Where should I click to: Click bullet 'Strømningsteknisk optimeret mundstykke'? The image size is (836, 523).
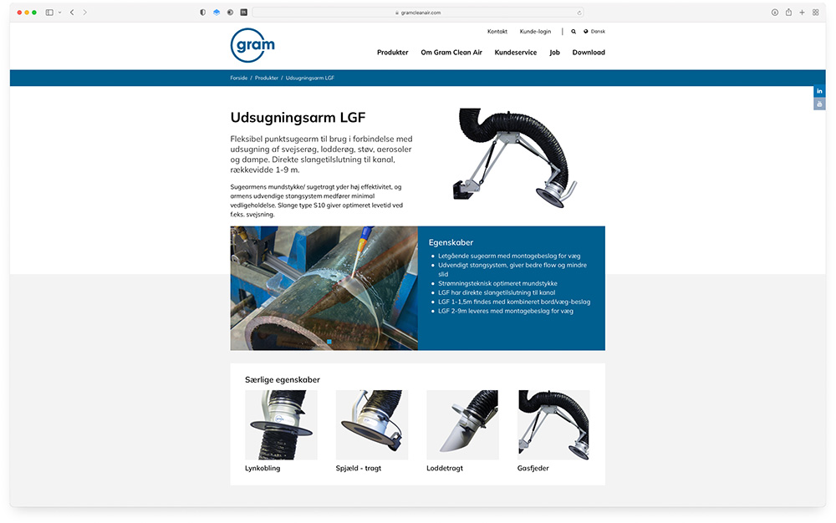click(x=497, y=283)
